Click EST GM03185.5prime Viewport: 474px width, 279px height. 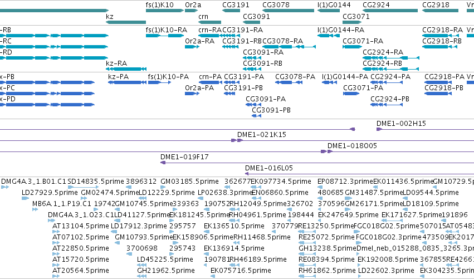tap(189, 182)
